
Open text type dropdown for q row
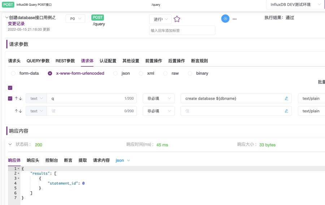(36, 99)
